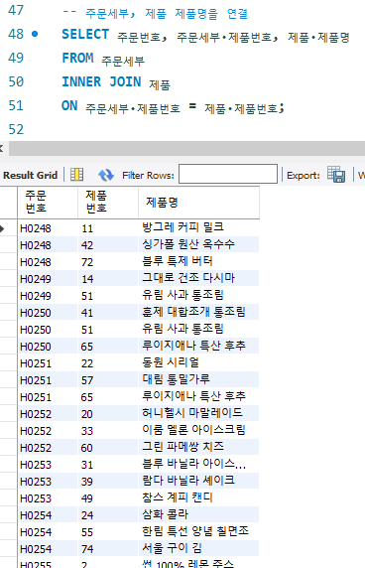Select the cell '싱가폴 원산 옥수수'
This screenshot has height=568, width=365.
(198, 244)
